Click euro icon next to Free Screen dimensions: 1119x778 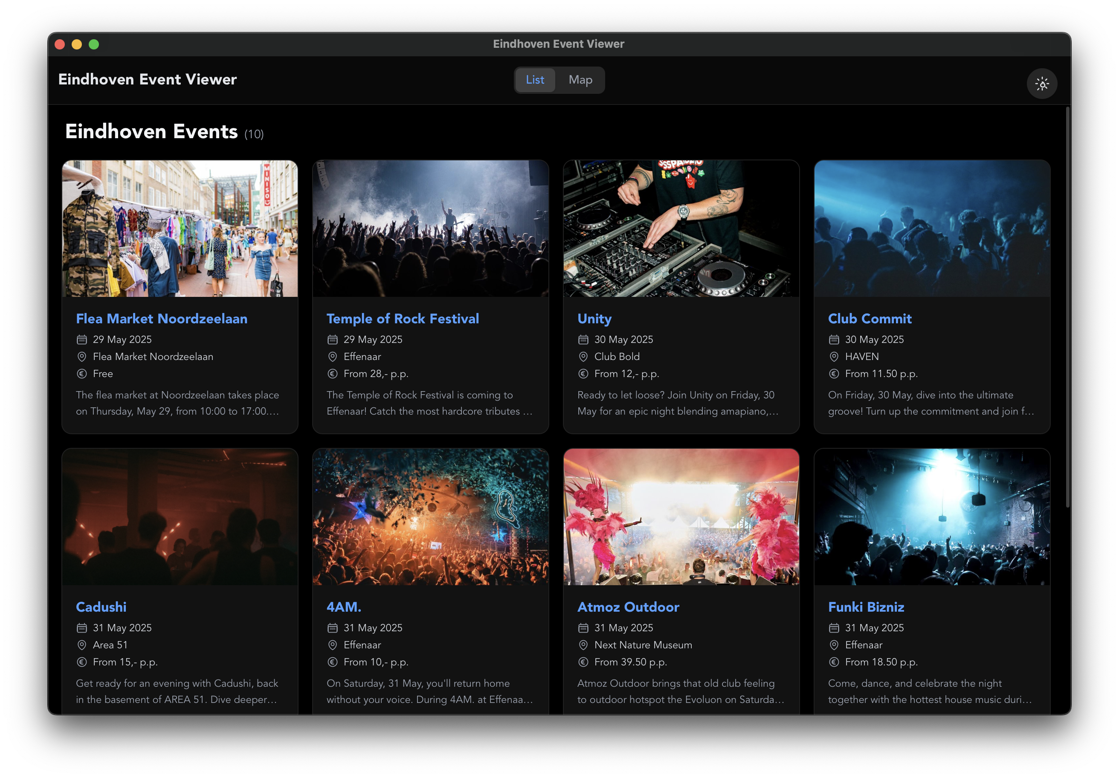[x=82, y=373]
